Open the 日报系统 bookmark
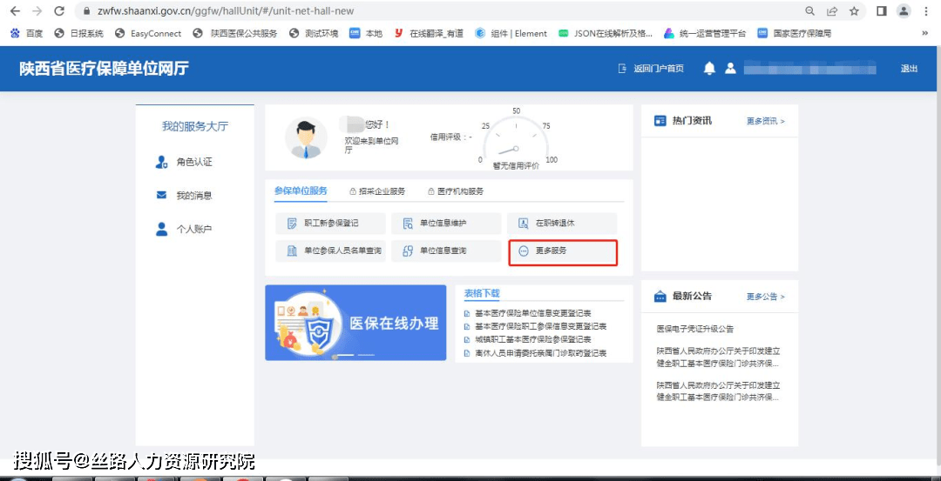This screenshot has height=481, width=941. tap(78, 34)
